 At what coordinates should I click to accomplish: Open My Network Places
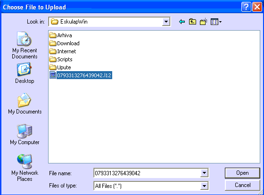pos(25,168)
